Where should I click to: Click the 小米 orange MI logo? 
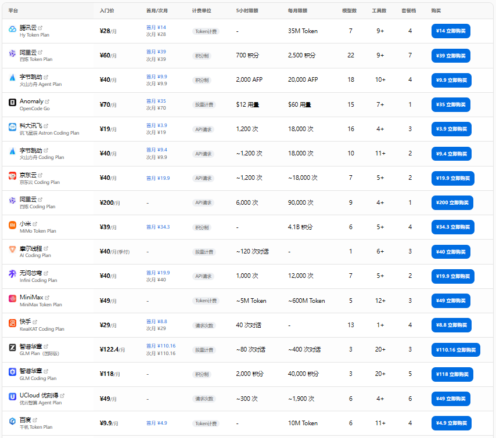(12, 225)
